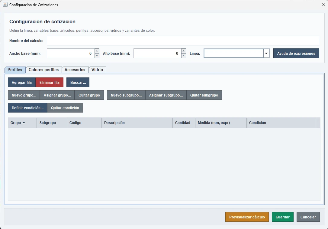
Task: Click Asignar grupo... button
Action: coord(57,95)
